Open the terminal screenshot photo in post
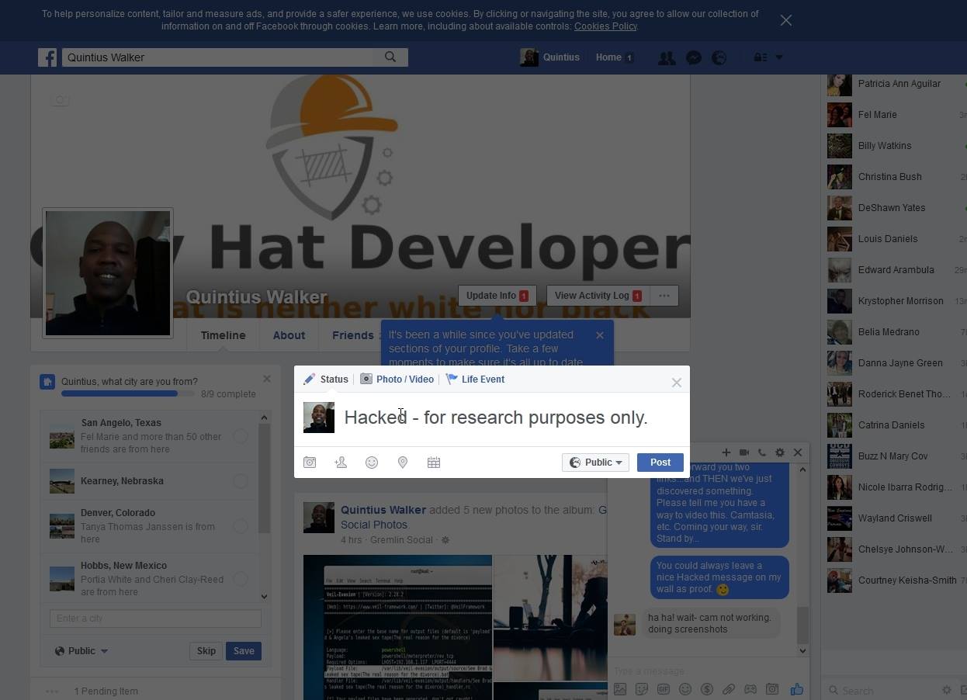 coord(397,627)
